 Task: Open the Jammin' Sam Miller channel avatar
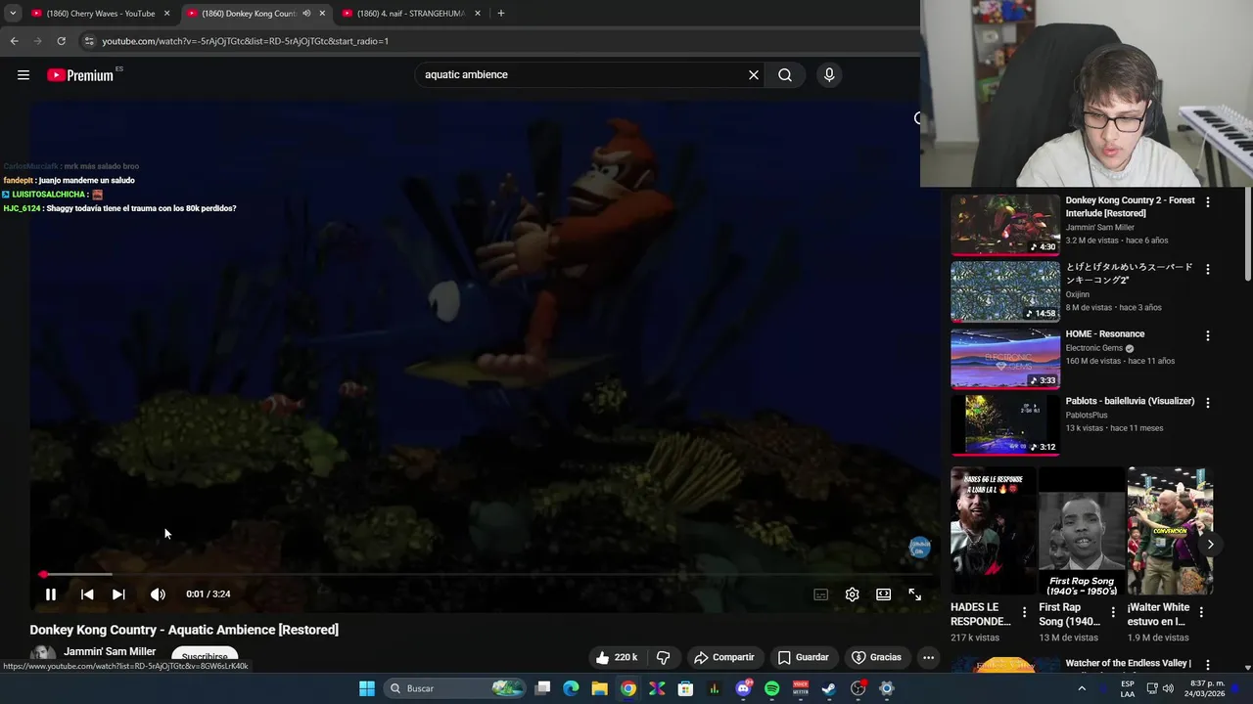42,655
